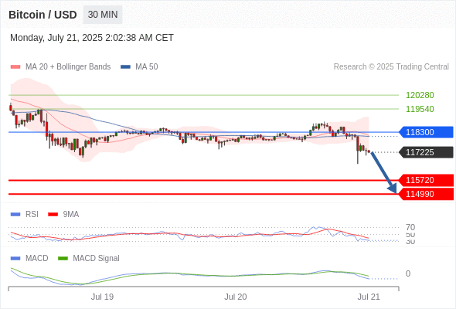This screenshot has height=309, width=456.
Task: Click the RSI 70 level label
Action: tap(410, 227)
